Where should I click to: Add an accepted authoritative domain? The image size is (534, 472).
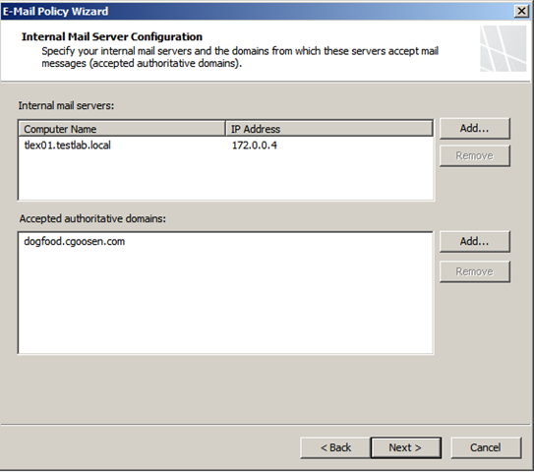(x=474, y=242)
